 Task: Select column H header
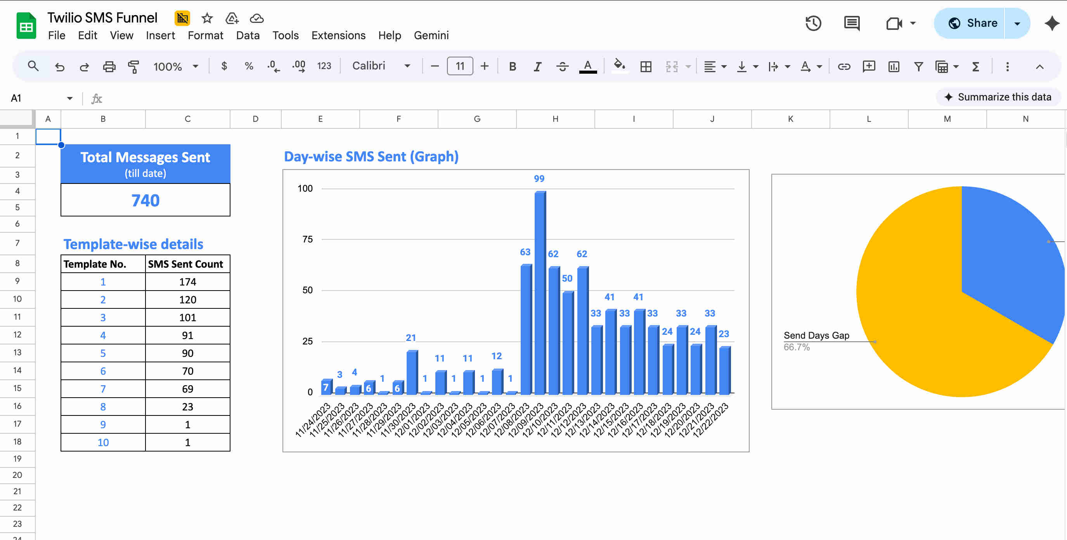coord(555,119)
